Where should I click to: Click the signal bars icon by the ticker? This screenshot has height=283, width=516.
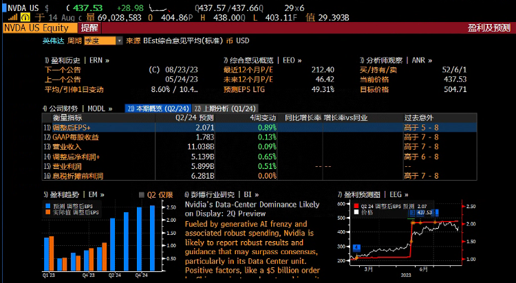pos(13,17)
